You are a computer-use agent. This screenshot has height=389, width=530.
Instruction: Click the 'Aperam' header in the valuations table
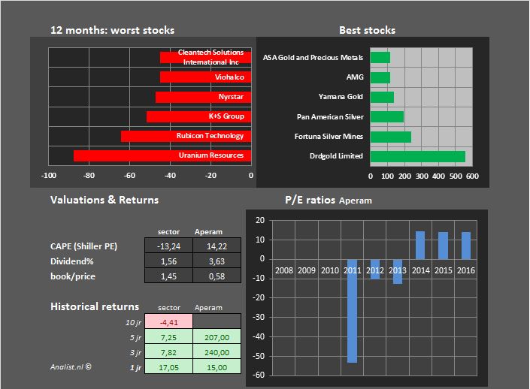point(208,231)
